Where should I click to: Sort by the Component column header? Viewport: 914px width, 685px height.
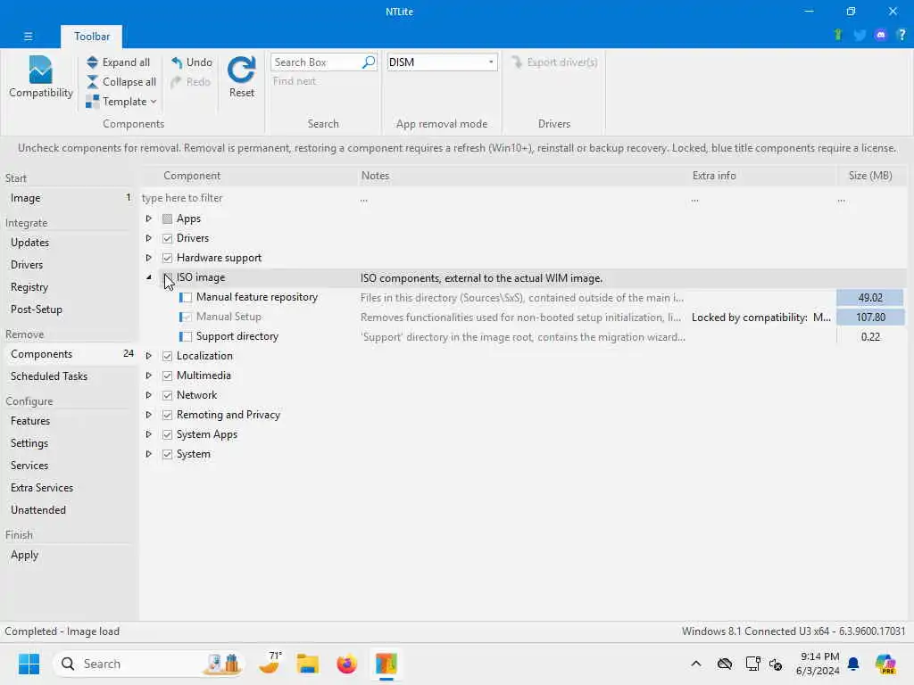tap(250, 176)
